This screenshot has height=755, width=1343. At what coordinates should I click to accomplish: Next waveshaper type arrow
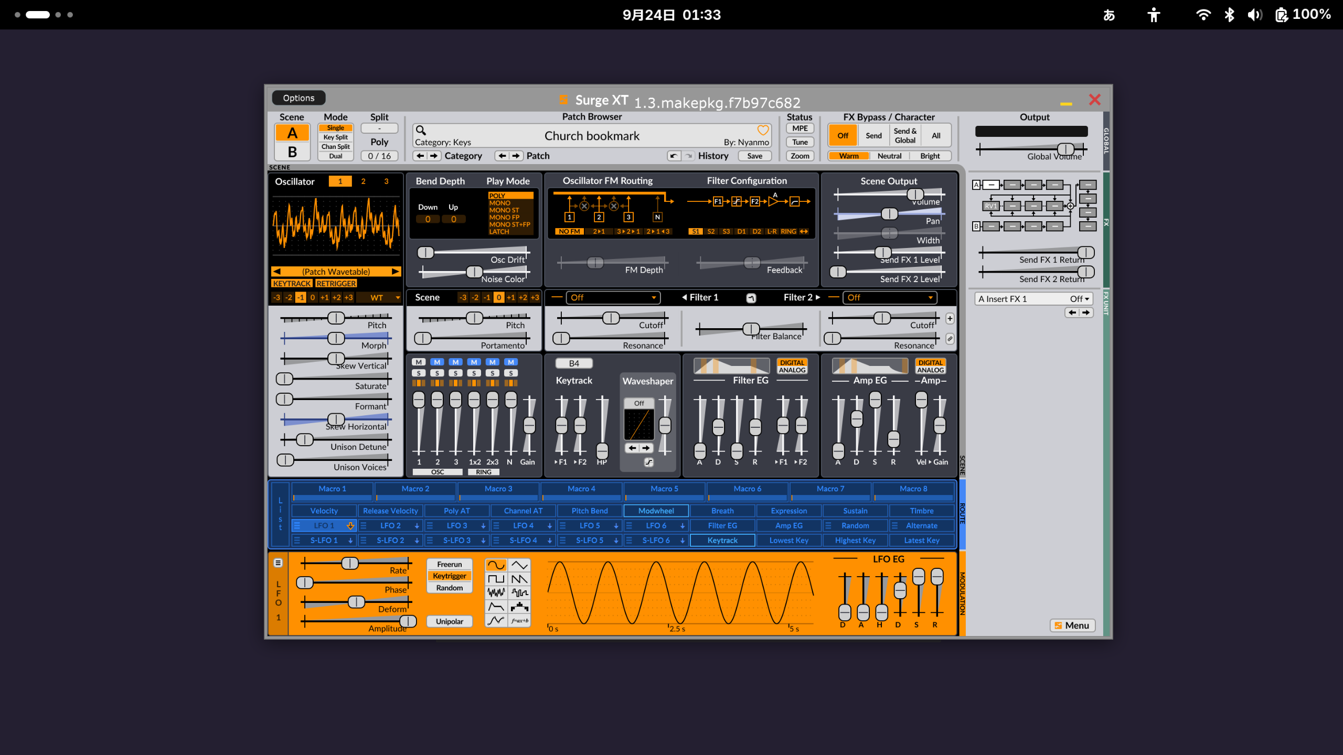pos(646,448)
